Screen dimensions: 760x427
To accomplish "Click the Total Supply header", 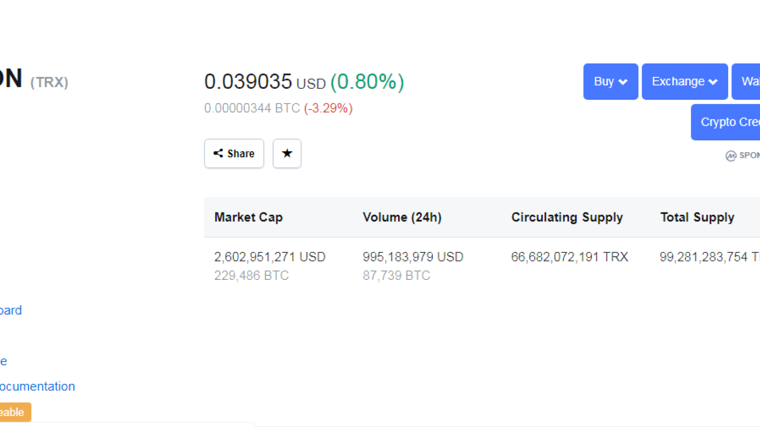I will click(x=697, y=217).
